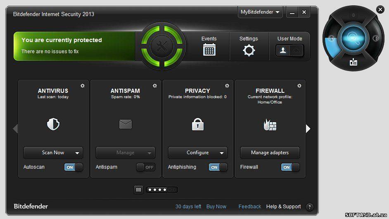Click the Antivirus shield icon
This screenshot has height=219, width=389.
[53, 124]
